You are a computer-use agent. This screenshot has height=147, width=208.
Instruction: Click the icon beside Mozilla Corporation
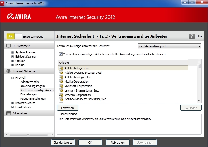pos(61,82)
